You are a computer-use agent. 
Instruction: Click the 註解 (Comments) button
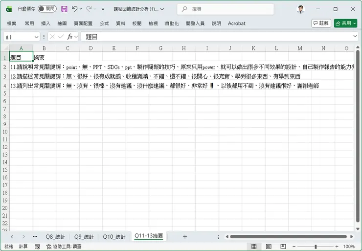(x=321, y=23)
